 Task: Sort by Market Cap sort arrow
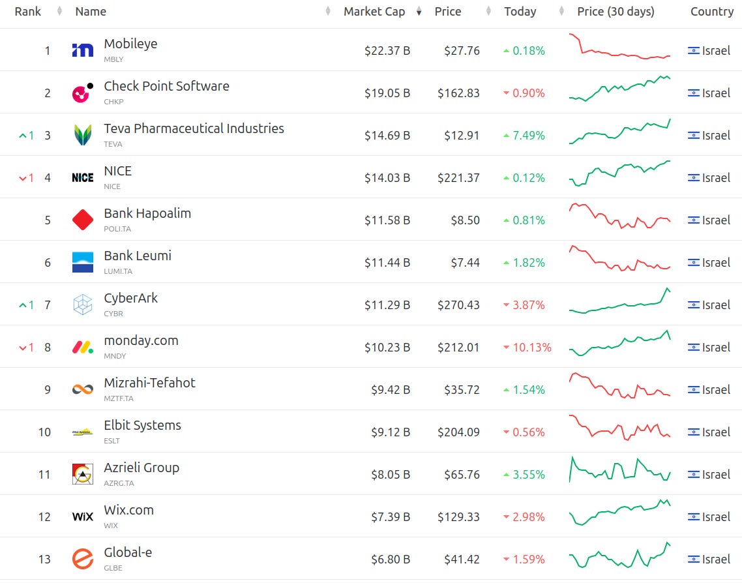click(419, 11)
